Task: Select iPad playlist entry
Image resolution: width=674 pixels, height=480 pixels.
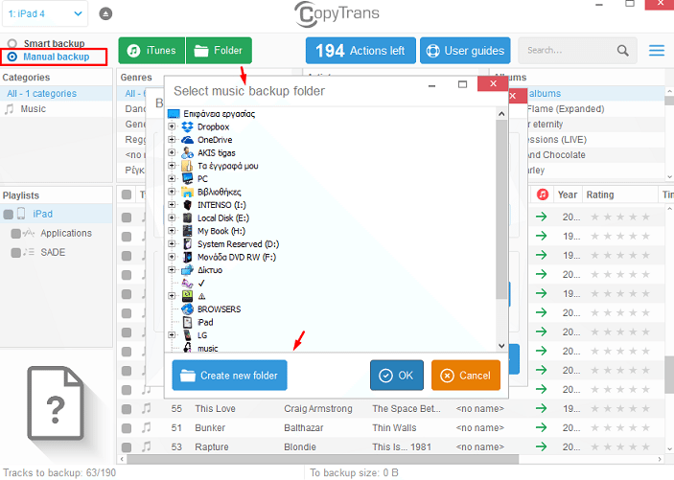Action: 56,214
